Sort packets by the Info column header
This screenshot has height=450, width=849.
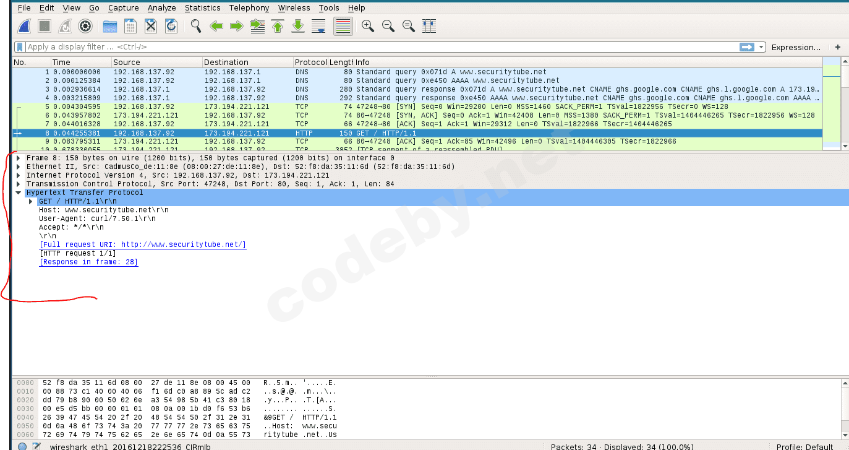point(588,62)
